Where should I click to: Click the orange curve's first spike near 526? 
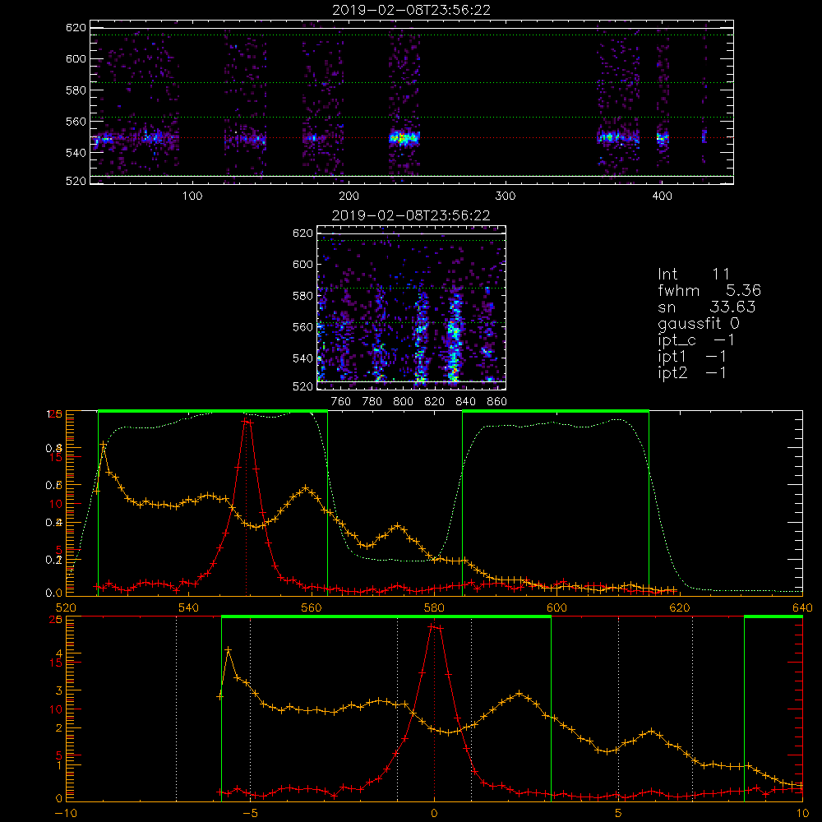[104, 445]
